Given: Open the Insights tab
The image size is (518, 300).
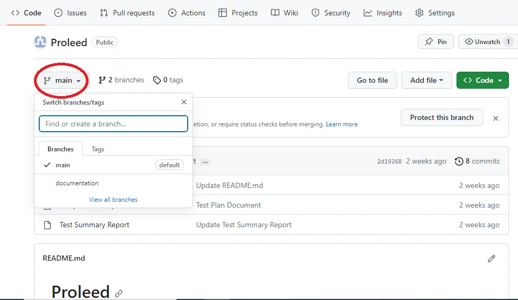Looking at the screenshot, I should click(x=383, y=13).
